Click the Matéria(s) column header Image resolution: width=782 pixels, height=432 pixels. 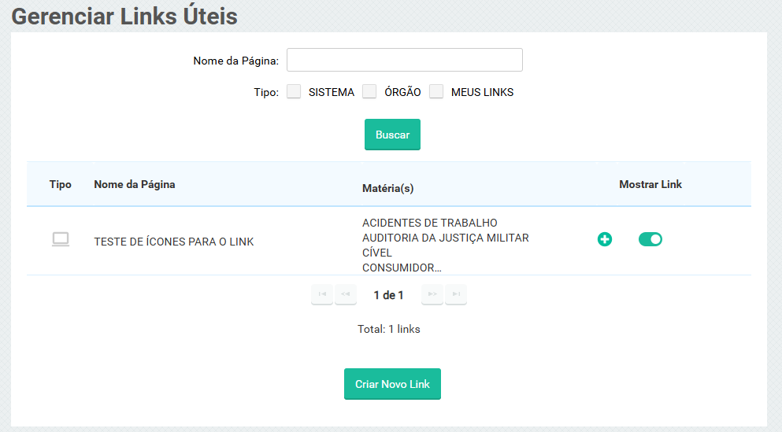[x=387, y=188]
